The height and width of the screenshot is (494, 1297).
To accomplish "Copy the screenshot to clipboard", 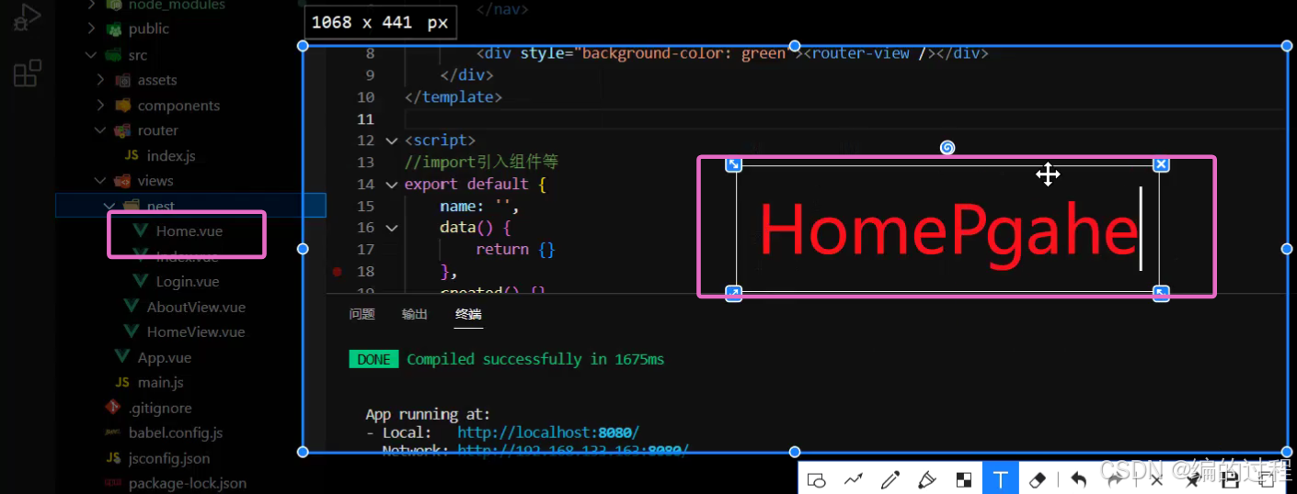I will (x=1267, y=479).
